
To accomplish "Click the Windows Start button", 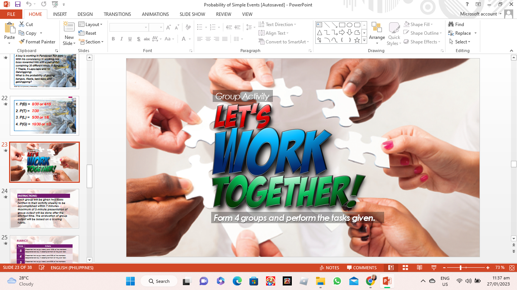I will 131,281.
